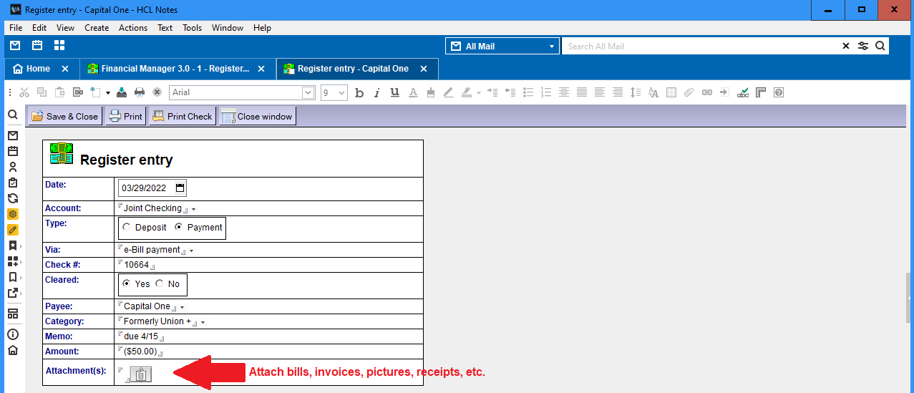Set Cleared to No

coord(159,283)
